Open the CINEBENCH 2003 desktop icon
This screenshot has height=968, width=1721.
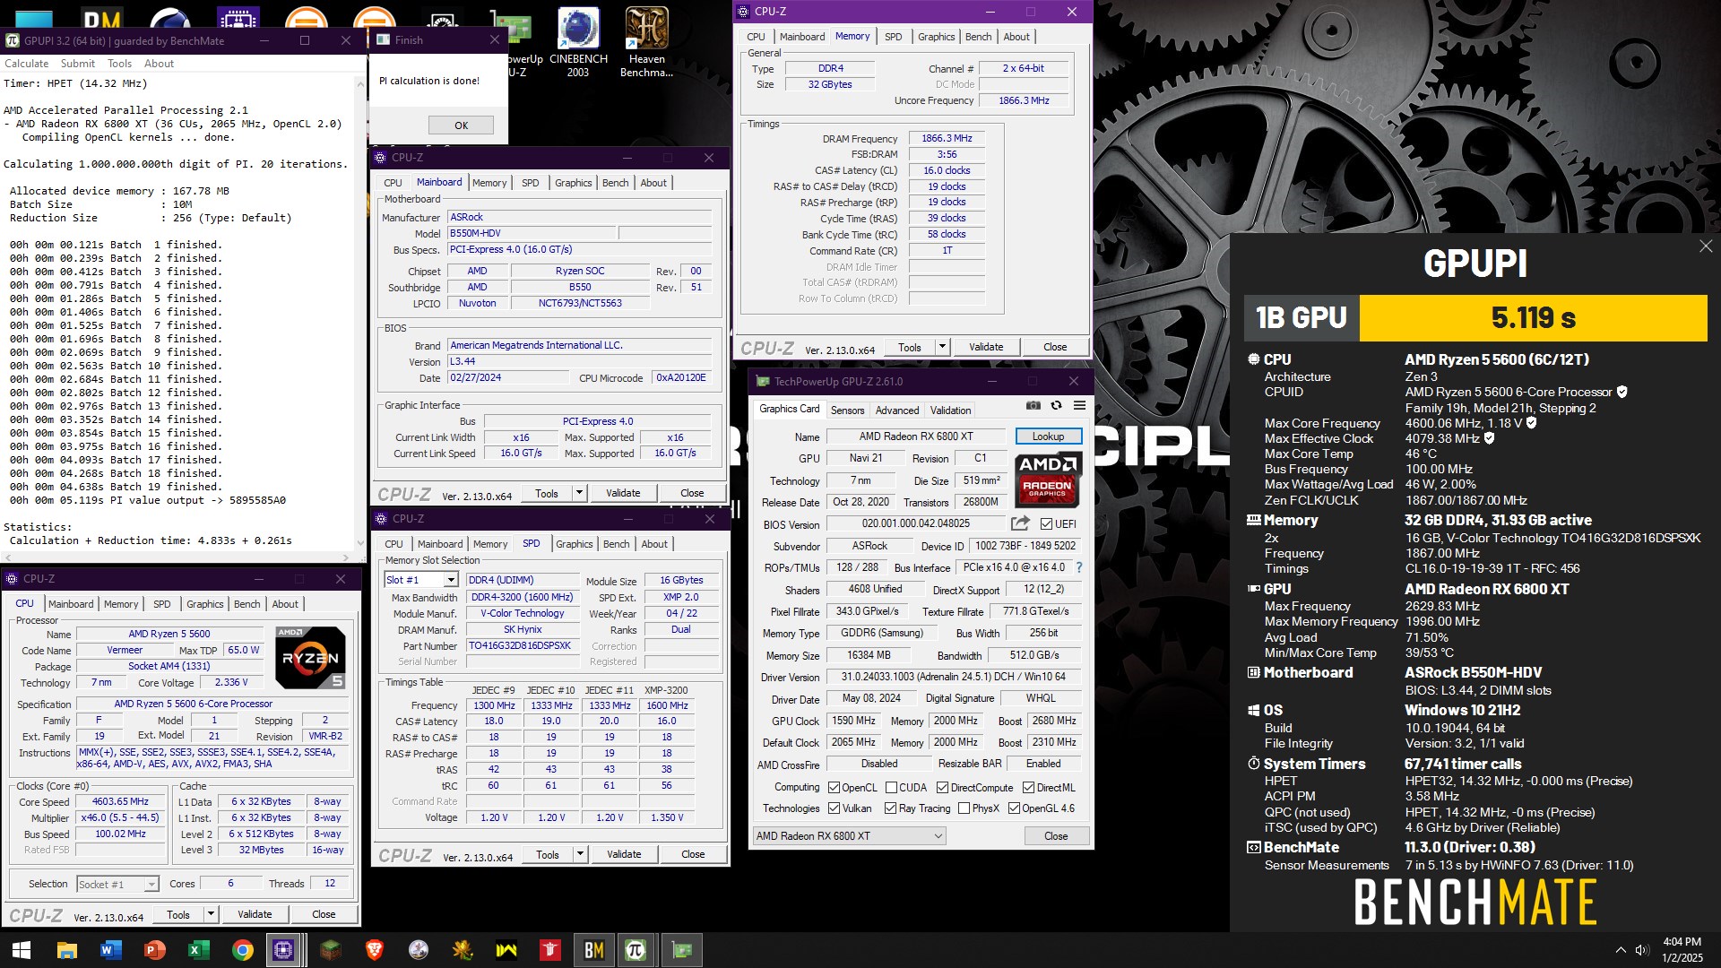point(578,42)
